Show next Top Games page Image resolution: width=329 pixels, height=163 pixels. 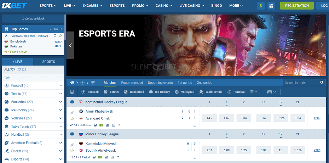pyautogui.click(x=61, y=29)
